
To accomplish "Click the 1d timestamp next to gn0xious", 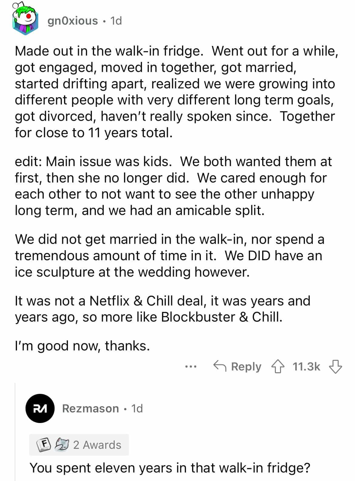I will pos(116,21).
